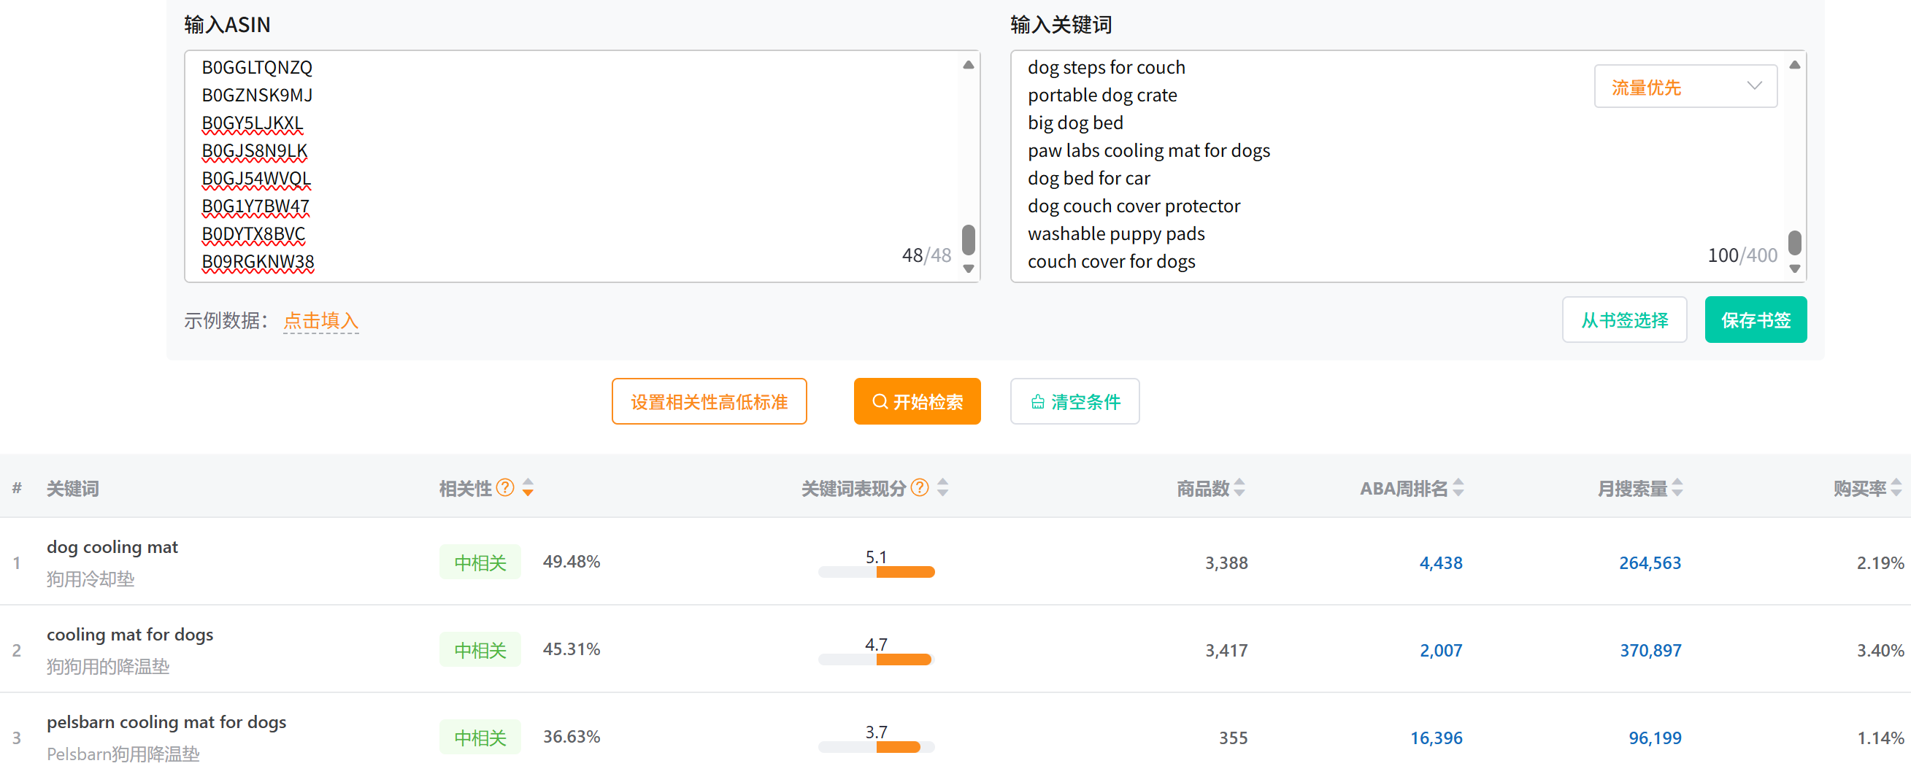This screenshot has height=766, width=1911.
Task: Click ASIN entry B09RGKNW38
Action: point(258,262)
